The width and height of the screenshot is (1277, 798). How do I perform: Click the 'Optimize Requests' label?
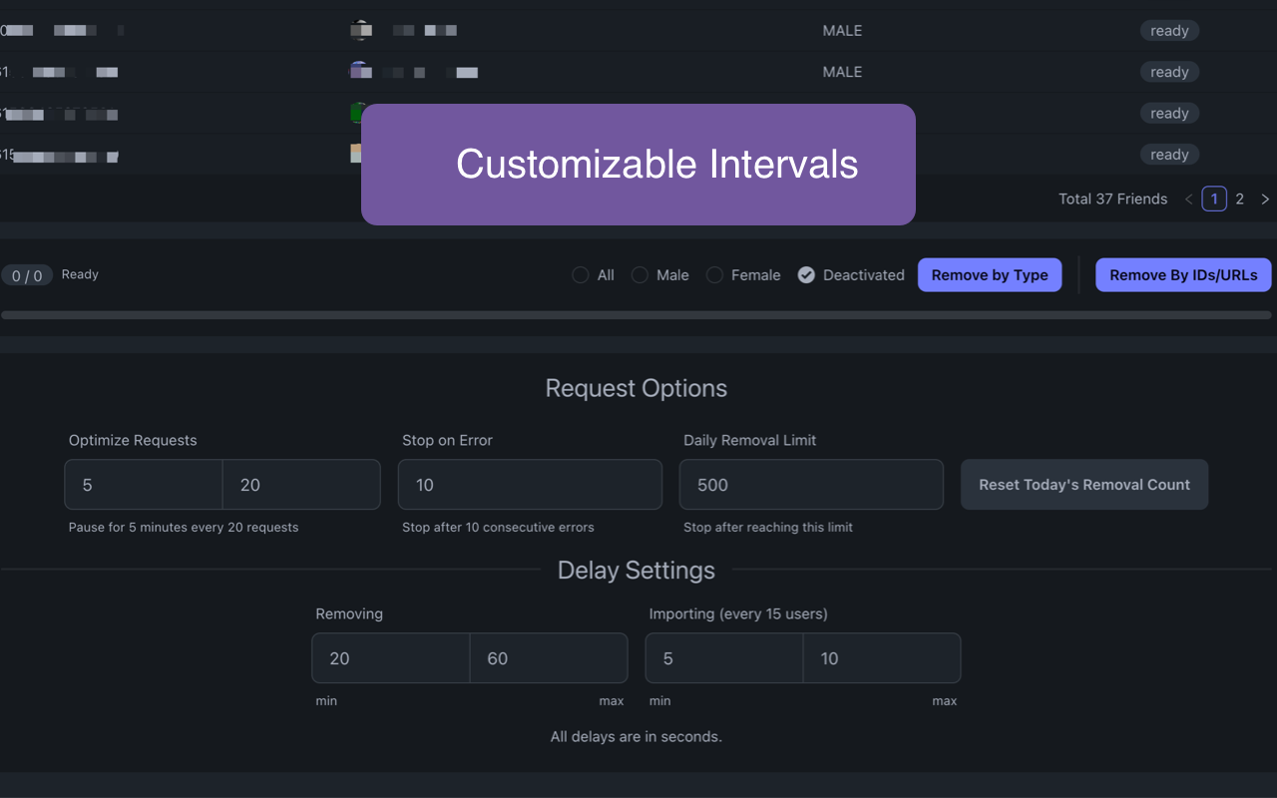point(133,440)
